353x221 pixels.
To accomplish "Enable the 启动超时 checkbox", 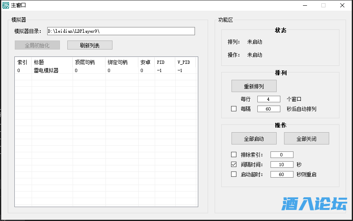I will [234, 174].
